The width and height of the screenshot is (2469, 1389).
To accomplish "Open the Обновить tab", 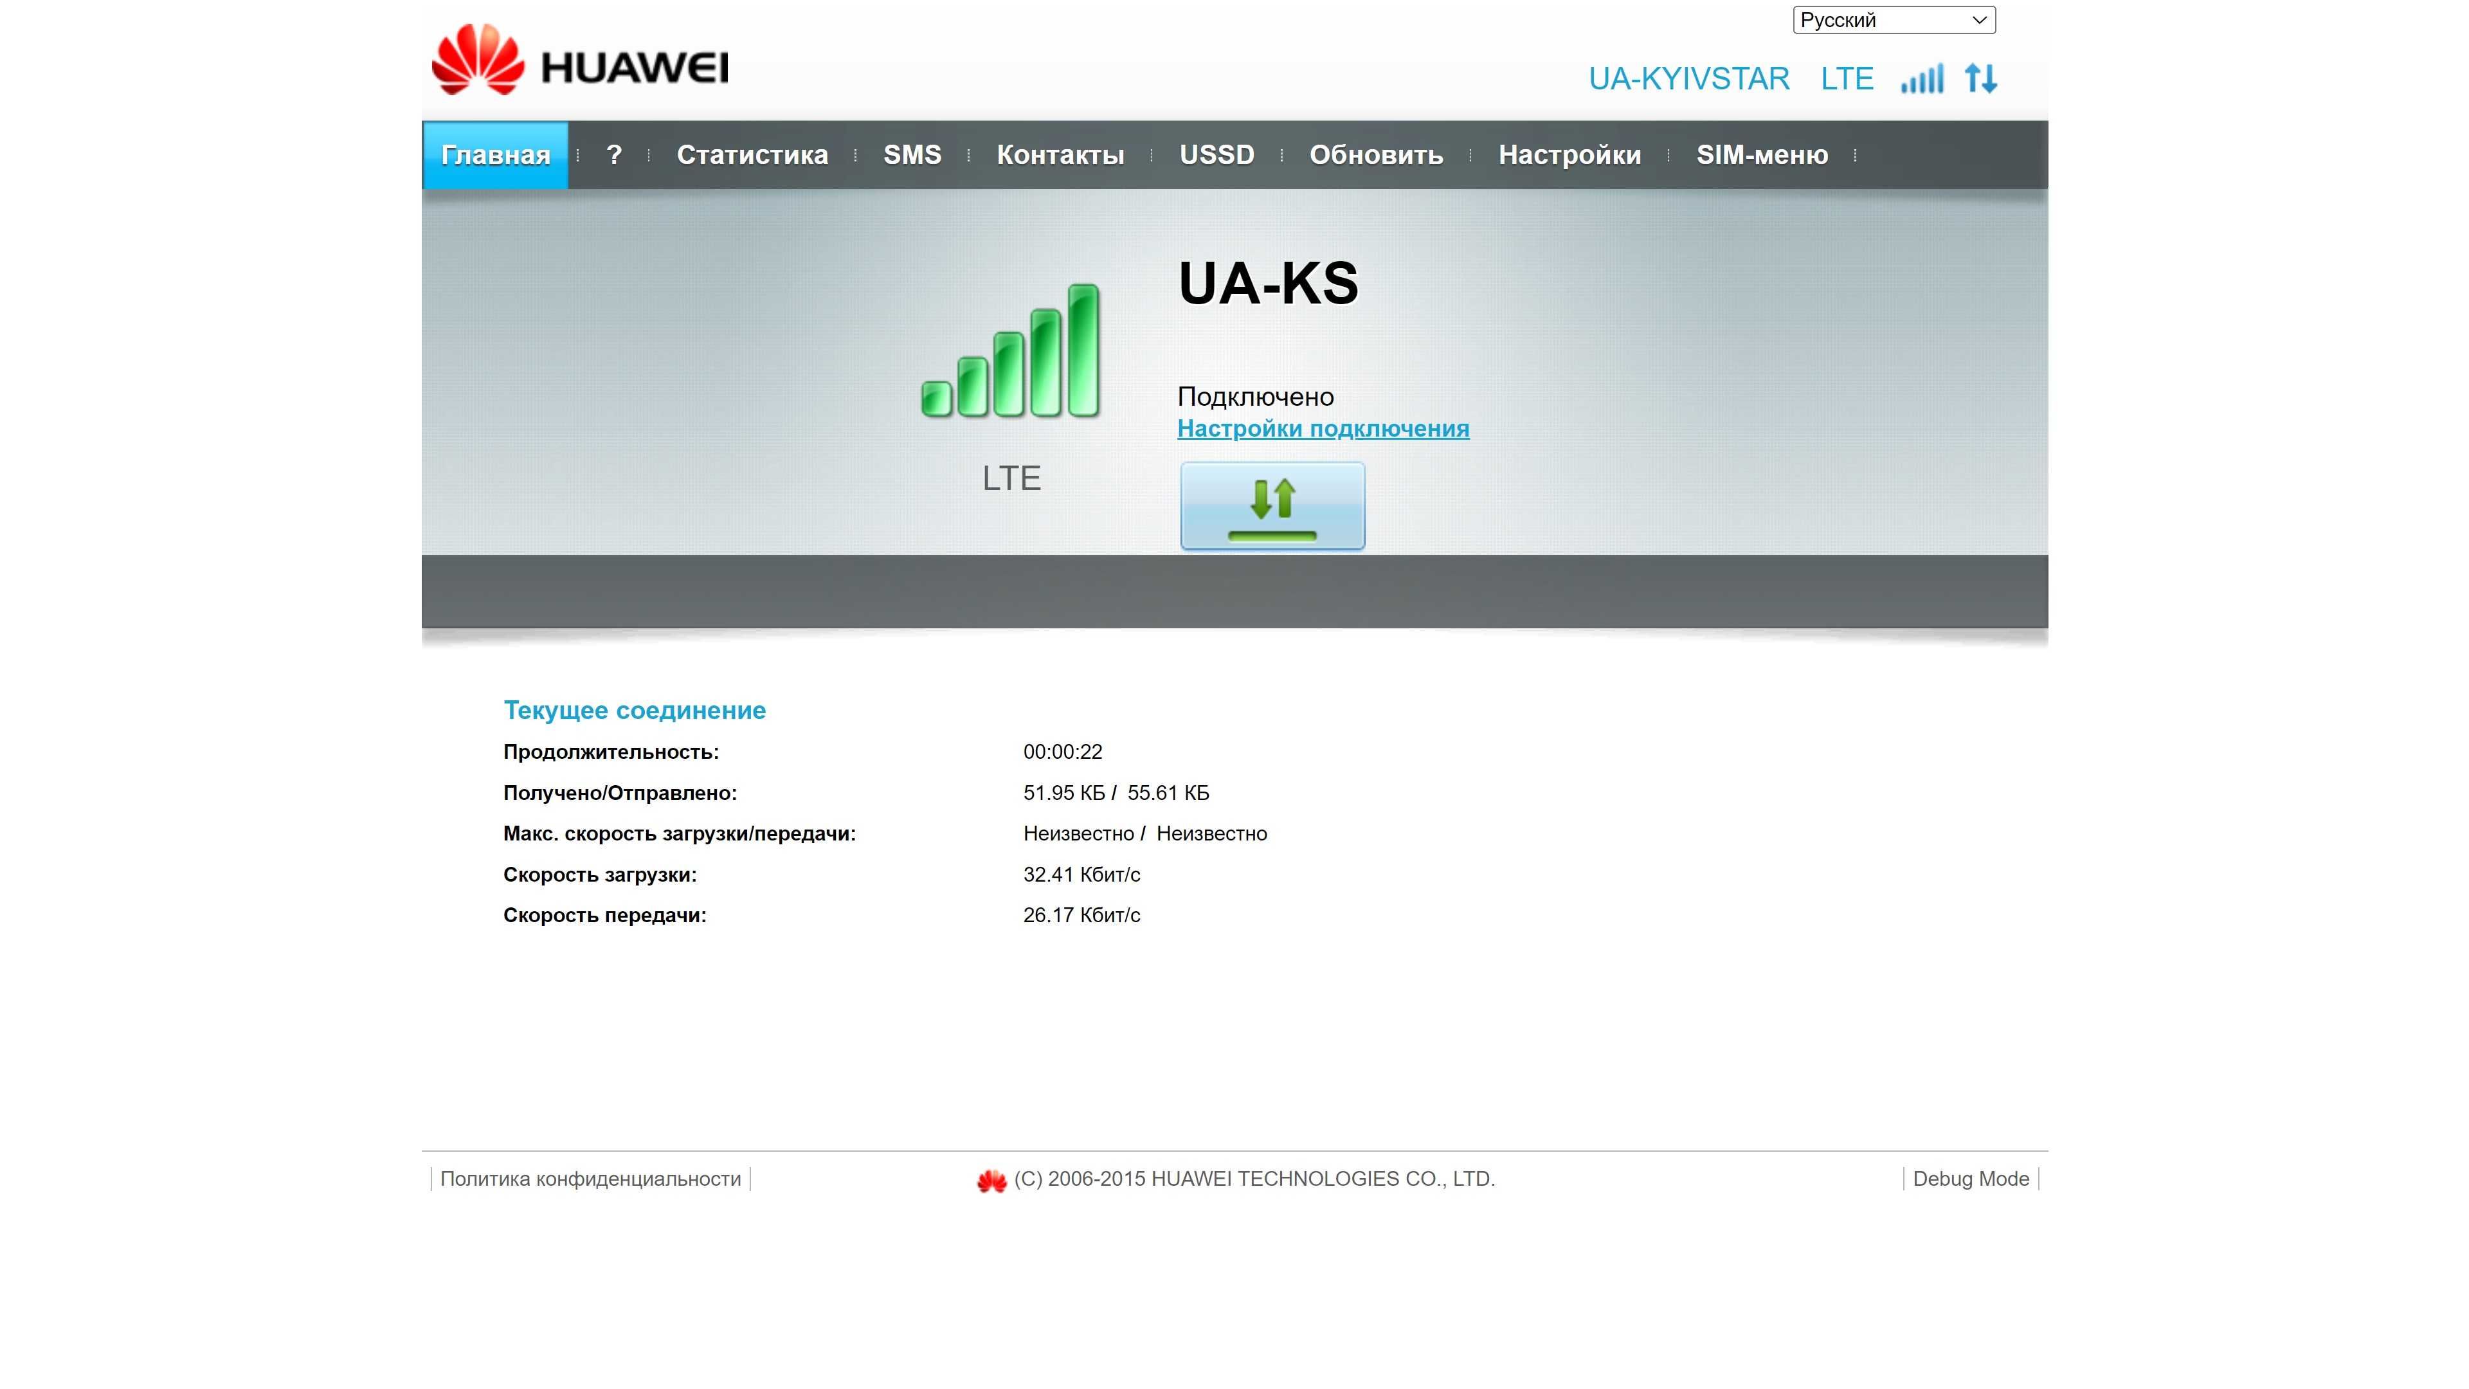I will (1377, 155).
